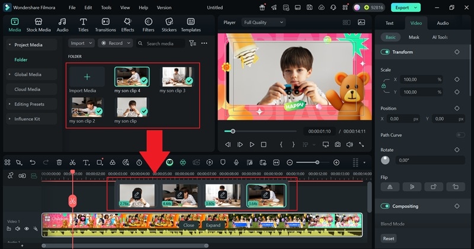Stop the preview playback

[x=264, y=145]
